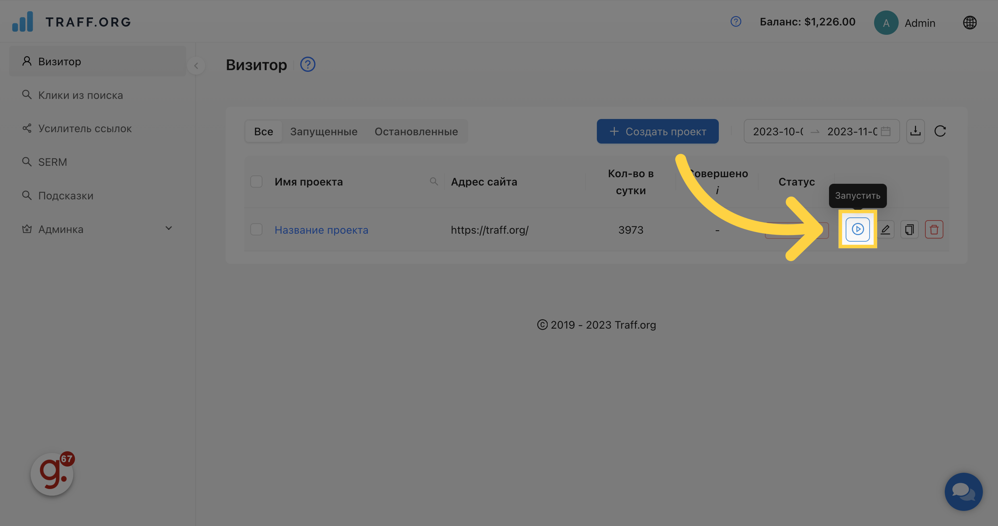Click the refresh icon beside export
Screen dimensions: 998x526
click(x=940, y=131)
